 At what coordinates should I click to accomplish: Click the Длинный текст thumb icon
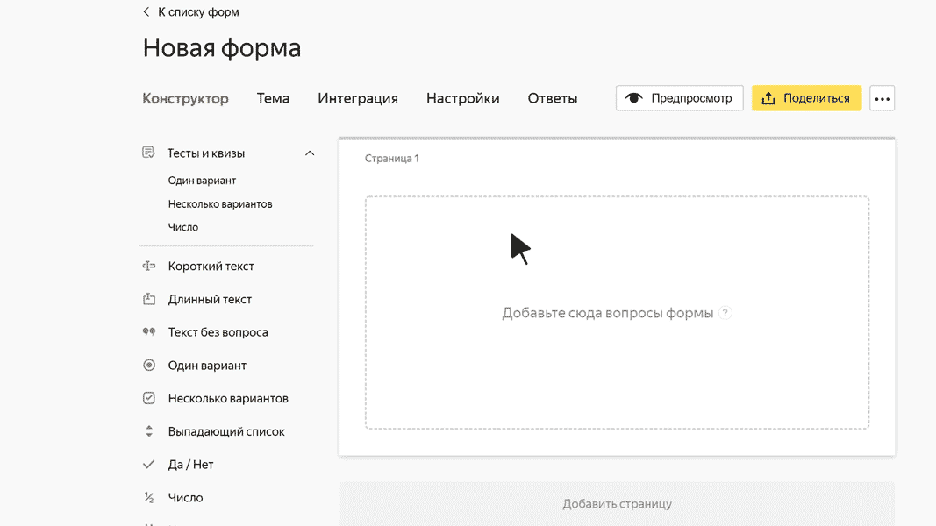[x=149, y=298]
